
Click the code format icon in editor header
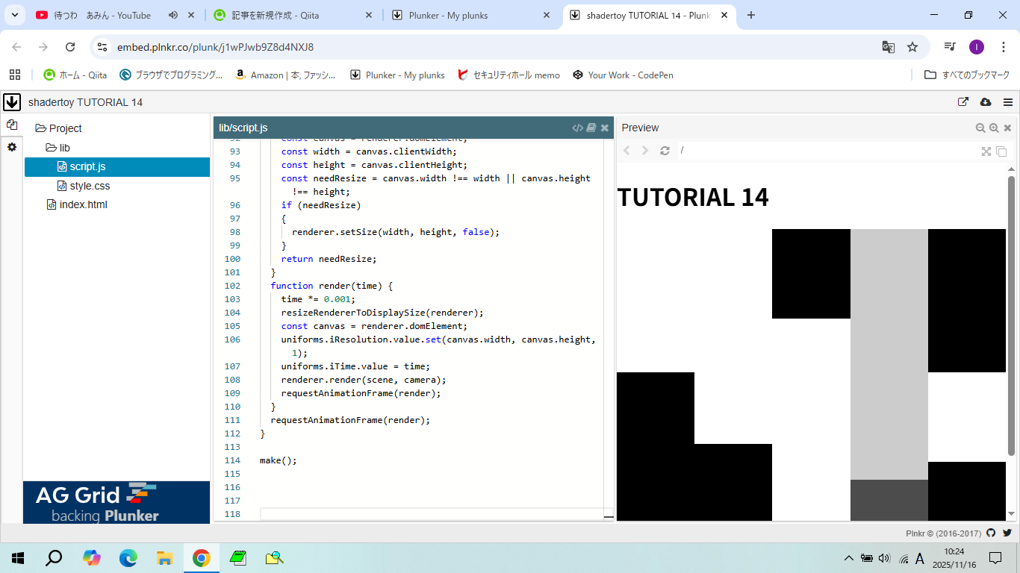[x=577, y=128]
